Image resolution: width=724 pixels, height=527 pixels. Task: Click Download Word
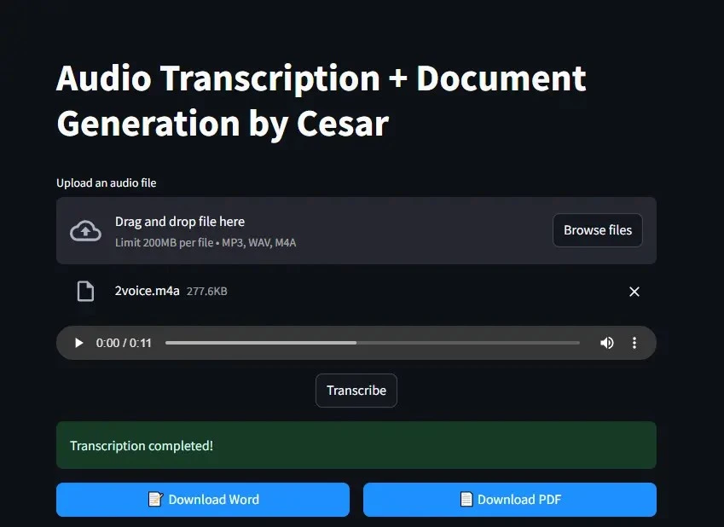[x=202, y=500]
